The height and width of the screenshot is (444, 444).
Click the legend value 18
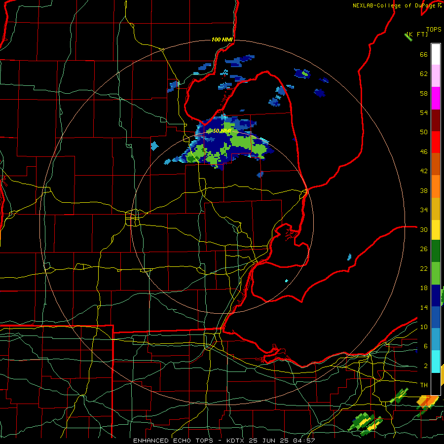(424, 288)
